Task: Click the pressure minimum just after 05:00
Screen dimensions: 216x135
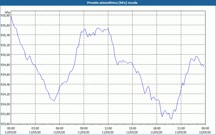Action: point(54,101)
